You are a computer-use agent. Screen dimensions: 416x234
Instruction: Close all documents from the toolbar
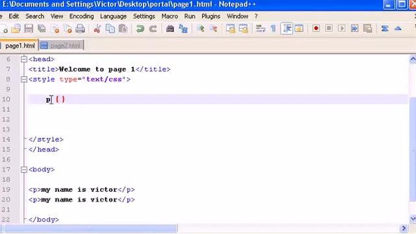pyautogui.click(x=68, y=29)
